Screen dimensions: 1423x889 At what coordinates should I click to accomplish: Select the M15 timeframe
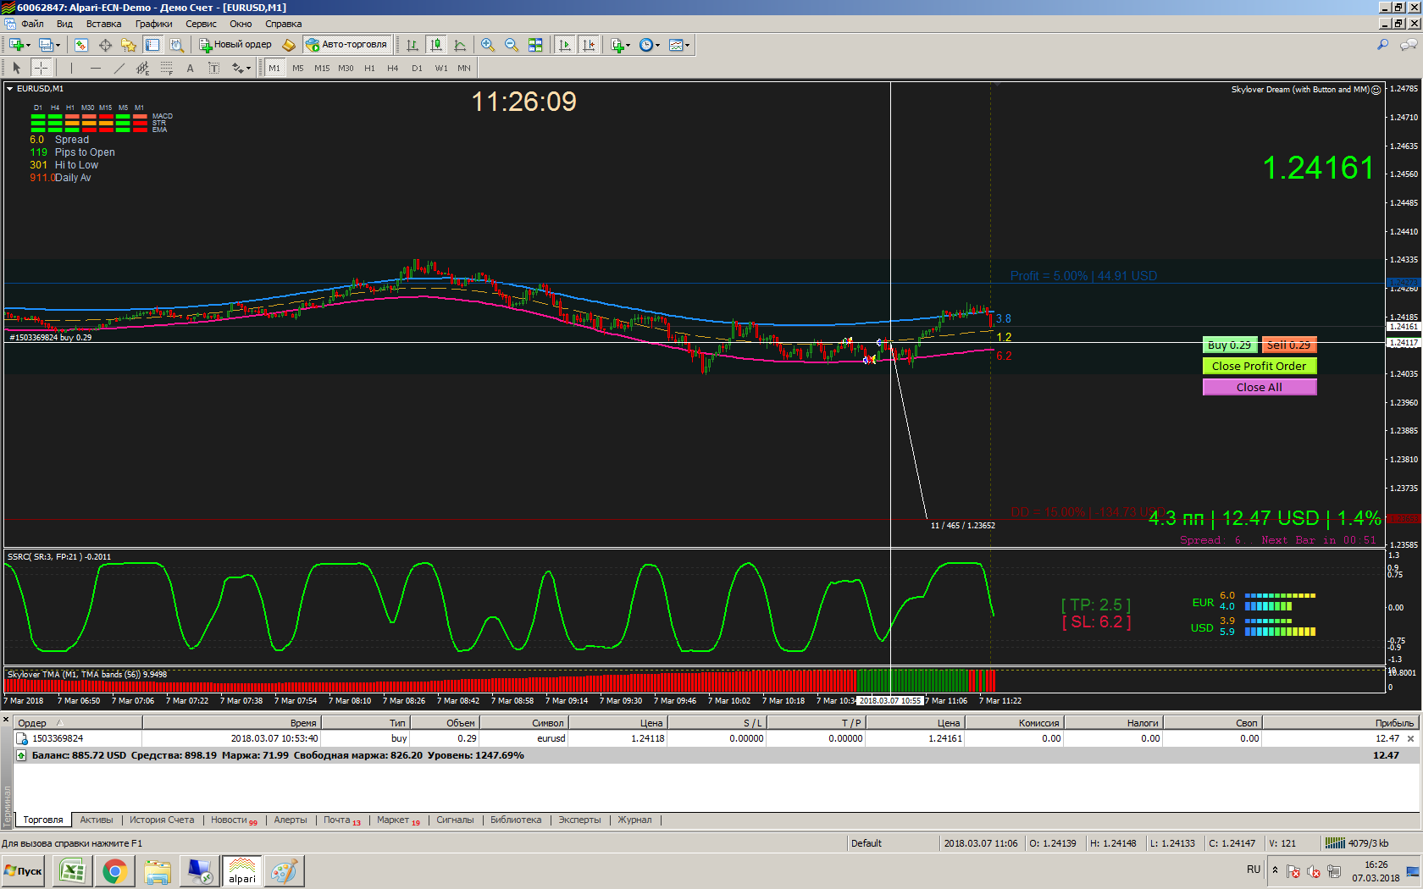(x=322, y=68)
